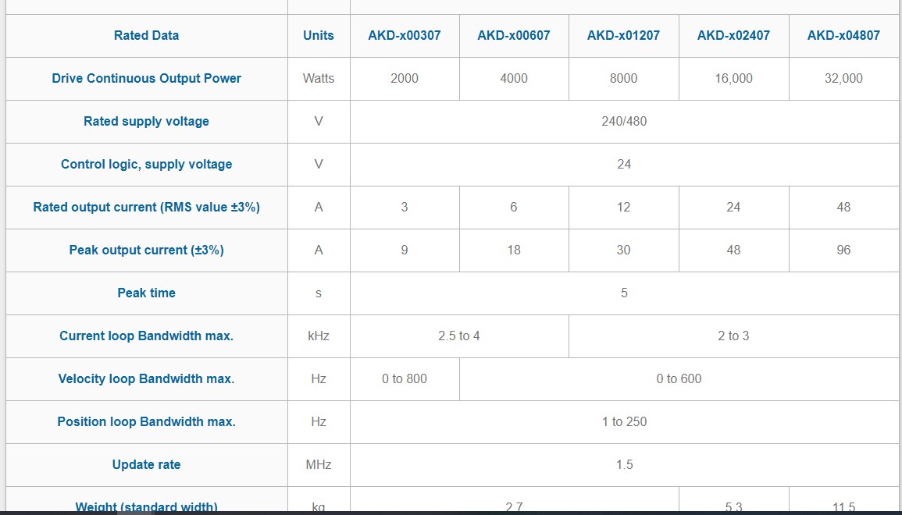Screen dimensions: 902x515
Task: Select the AKD-x00307 column header
Action: (405, 36)
